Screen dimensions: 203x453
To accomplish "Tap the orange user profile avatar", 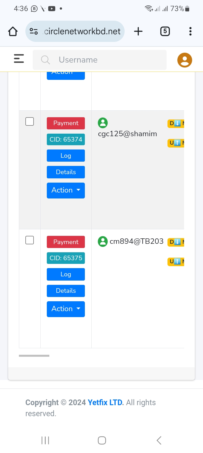I will pos(185,60).
